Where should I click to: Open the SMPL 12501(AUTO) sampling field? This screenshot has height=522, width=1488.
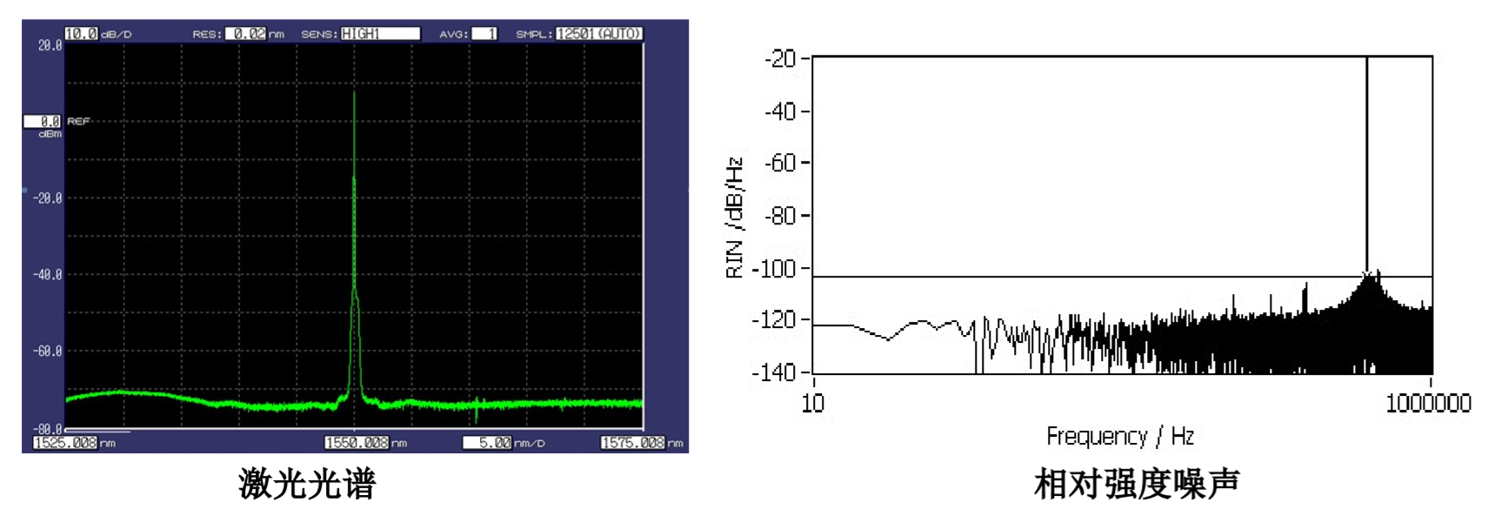coord(599,34)
